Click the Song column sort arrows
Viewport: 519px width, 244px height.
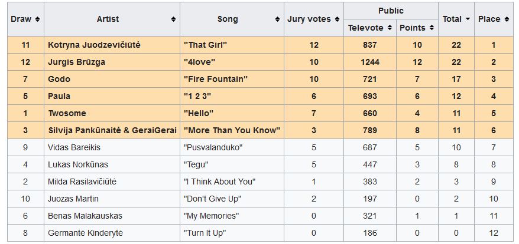[x=277, y=19]
